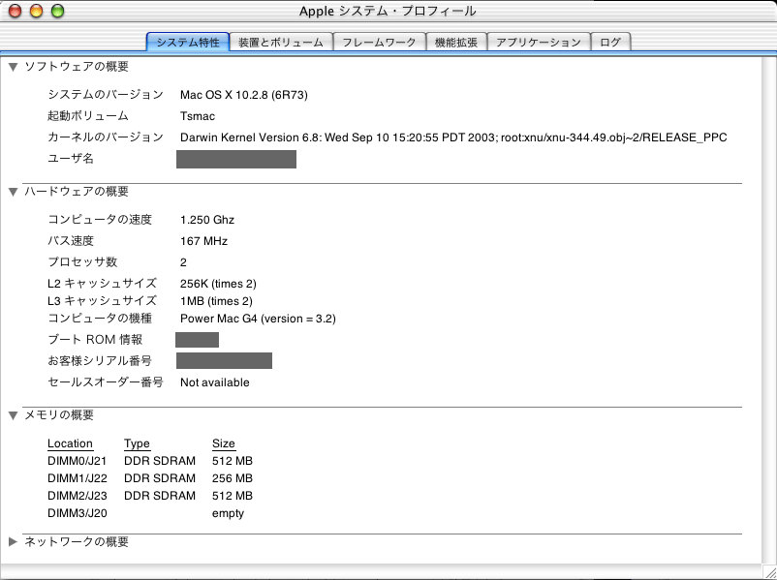Collapse the ハードウェアの概要 section triangle
Image resolution: width=777 pixels, height=580 pixels.
point(14,192)
